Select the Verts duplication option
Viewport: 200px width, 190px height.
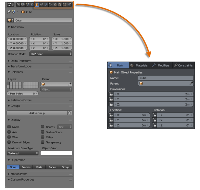(x=39, y=167)
